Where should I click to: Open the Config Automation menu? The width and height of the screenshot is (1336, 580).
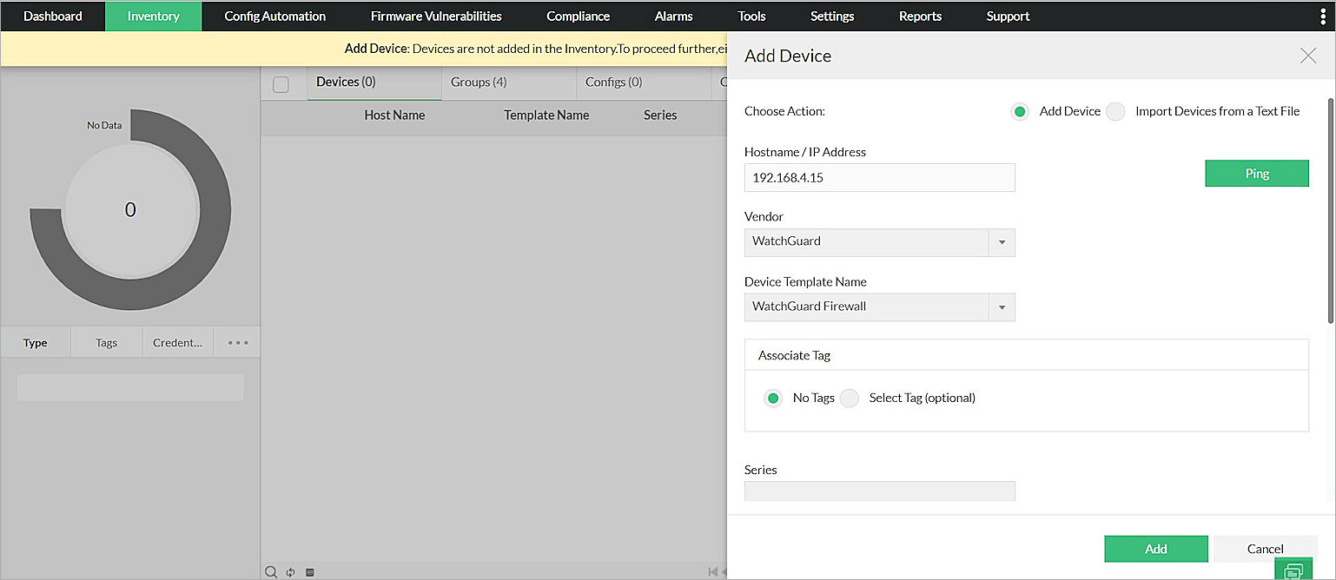(x=274, y=16)
